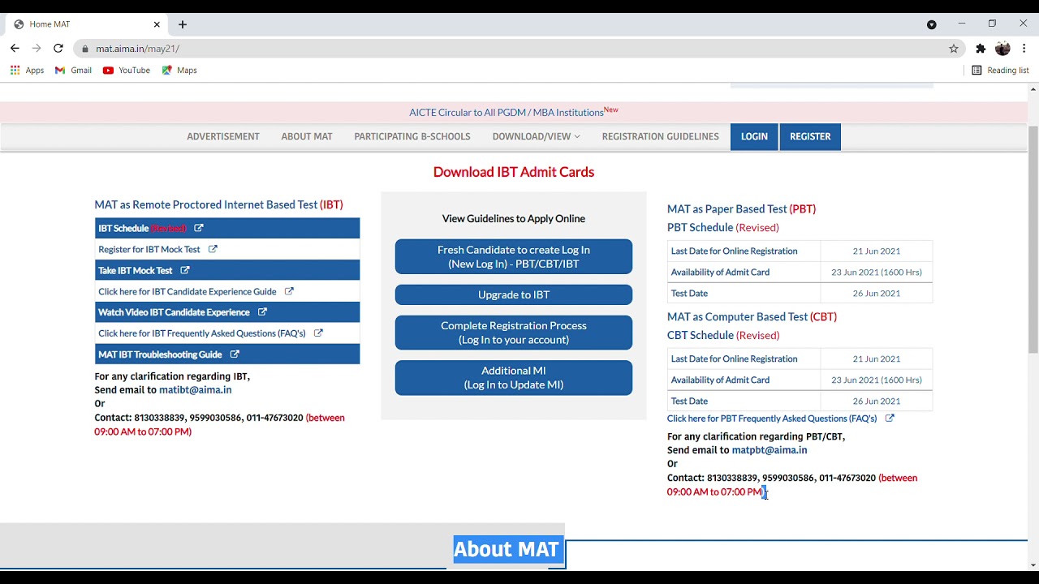Open the Chrome extensions puzzle icon
The width and height of the screenshot is (1039, 584).
tap(981, 49)
